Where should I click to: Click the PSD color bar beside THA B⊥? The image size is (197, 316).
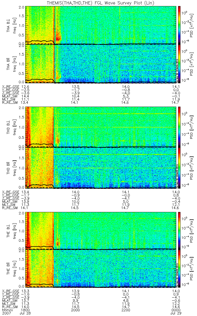(179, 25)
